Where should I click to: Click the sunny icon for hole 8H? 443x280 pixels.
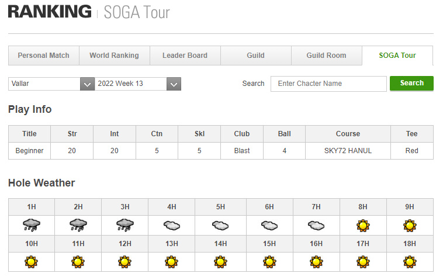pos(363,225)
